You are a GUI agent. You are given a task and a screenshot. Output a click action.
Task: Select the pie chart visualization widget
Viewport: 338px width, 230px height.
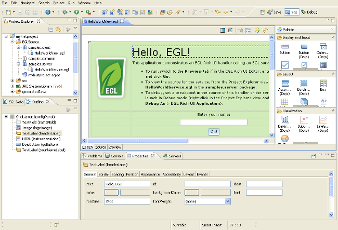285,139
